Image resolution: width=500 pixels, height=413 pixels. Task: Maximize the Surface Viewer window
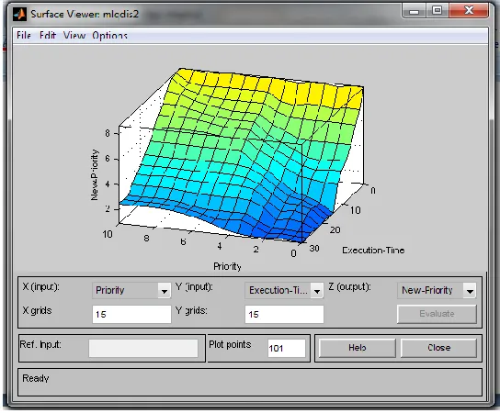437,11
